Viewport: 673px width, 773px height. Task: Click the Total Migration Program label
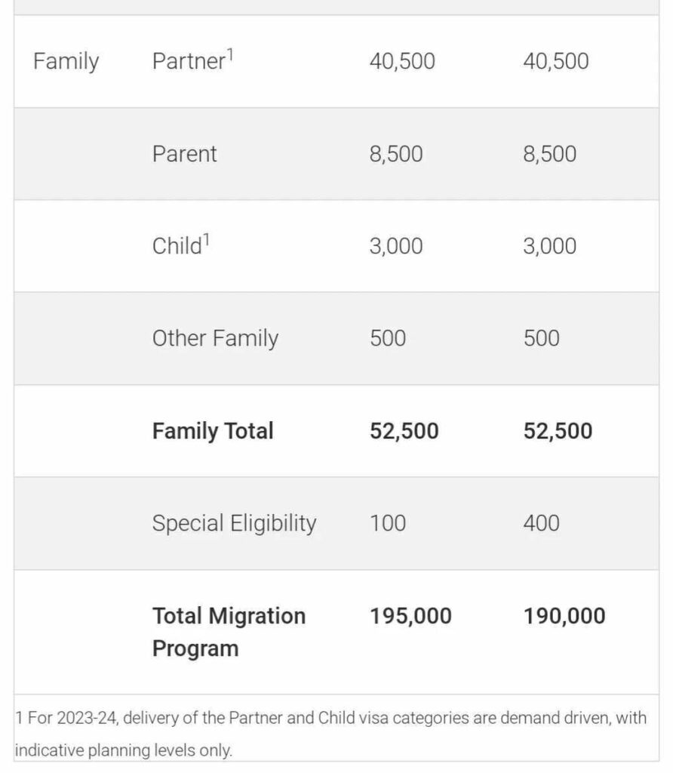pos(229,632)
